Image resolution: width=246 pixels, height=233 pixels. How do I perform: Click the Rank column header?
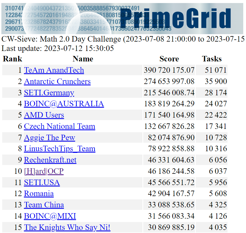(x=13, y=59)
